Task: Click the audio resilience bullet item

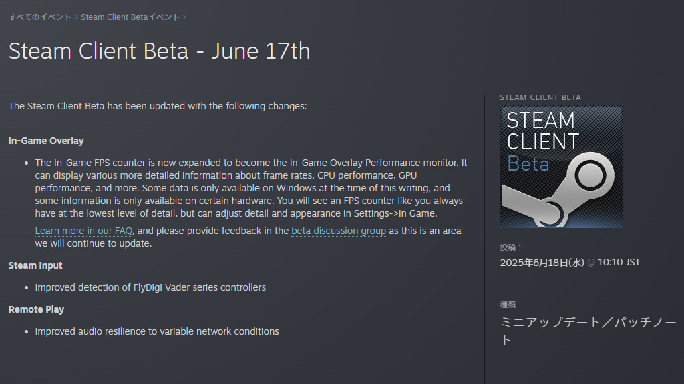Action: click(x=157, y=331)
